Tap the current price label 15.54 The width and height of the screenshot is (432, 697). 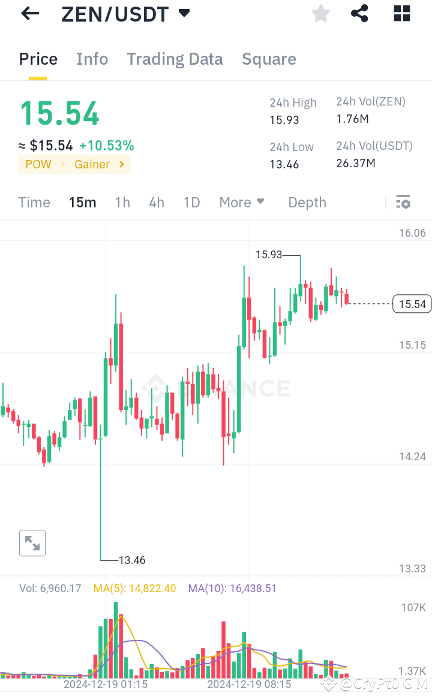pos(412,304)
